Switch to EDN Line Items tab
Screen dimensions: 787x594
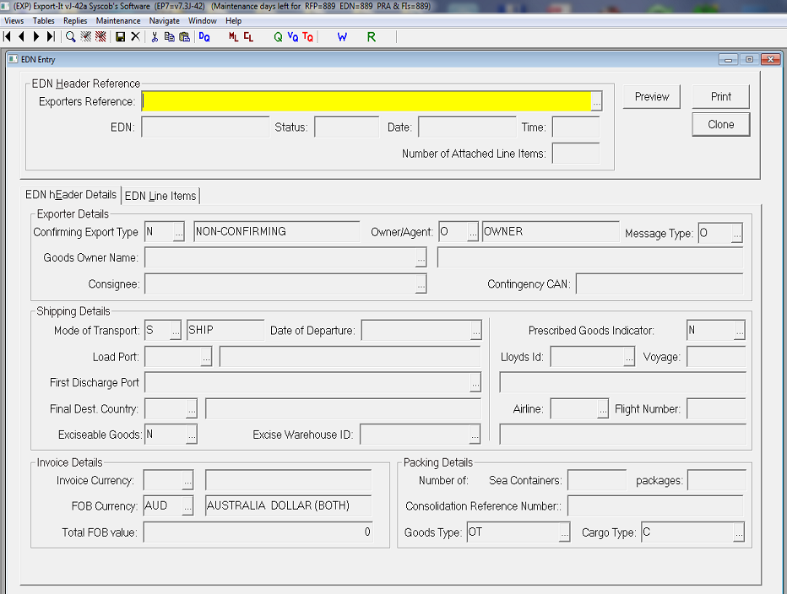(x=160, y=196)
